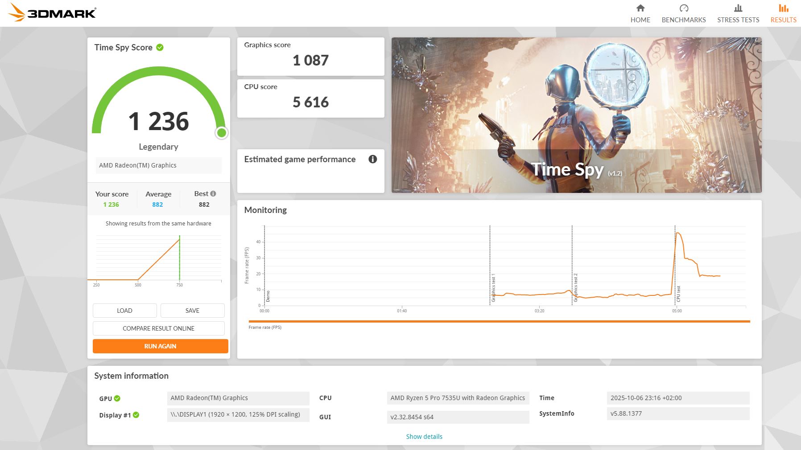
Task: Click the Time Spy artwork thumbnail
Action: tap(576, 115)
